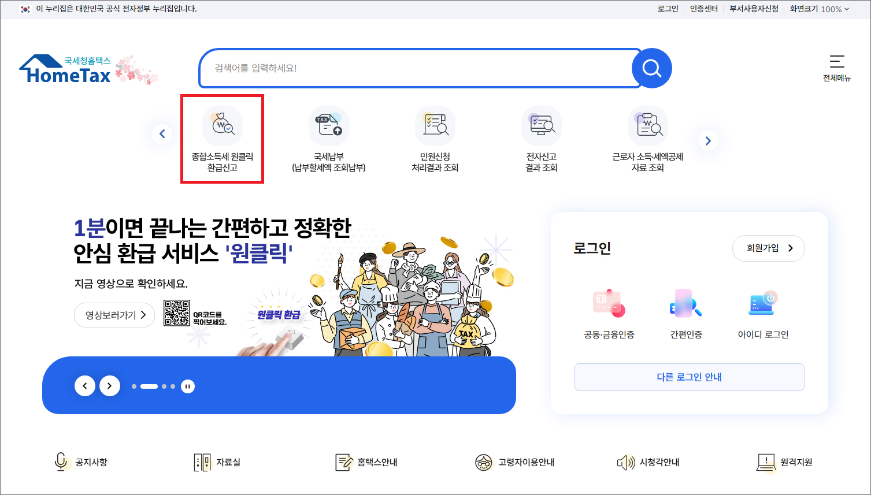
Task: Show previous banner slide
Action: click(85, 386)
